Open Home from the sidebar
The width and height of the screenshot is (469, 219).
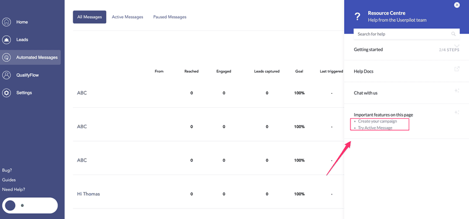click(x=22, y=22)
